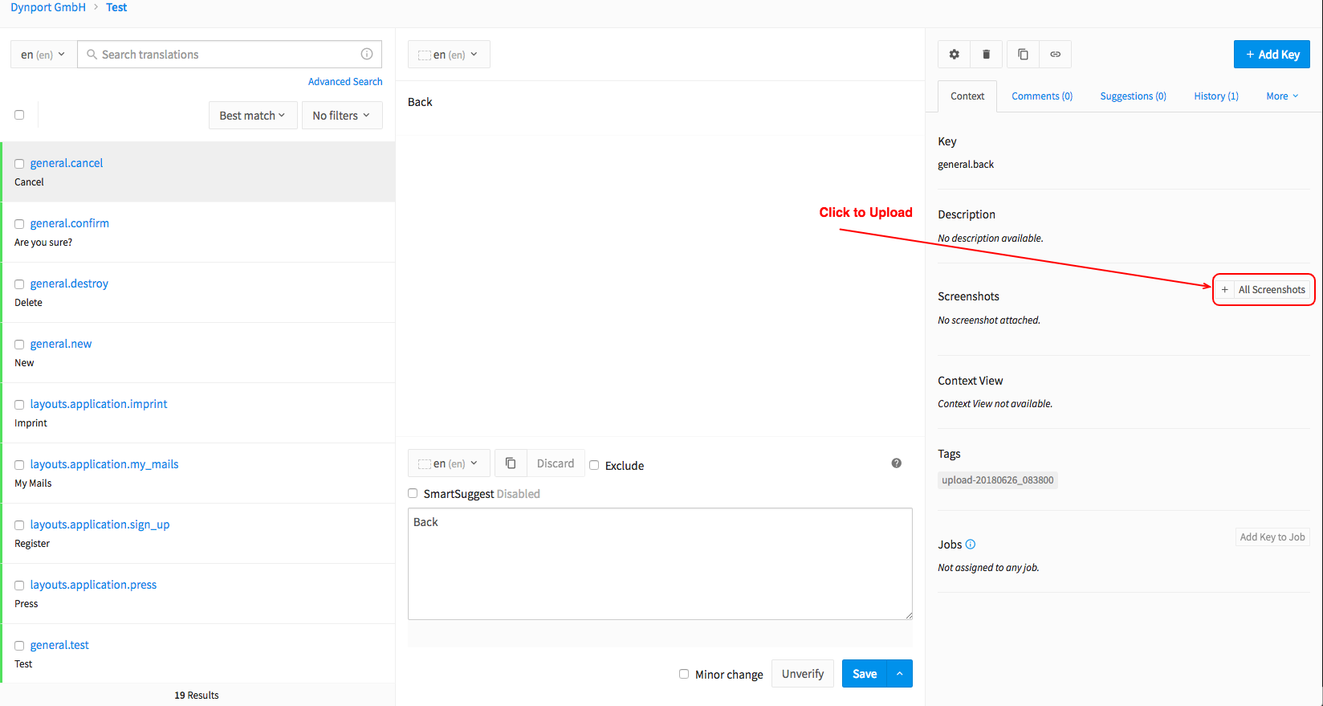Viewport: 1323px width, 706px height.
Task: Open search language en dropdown
Action: 43,55
